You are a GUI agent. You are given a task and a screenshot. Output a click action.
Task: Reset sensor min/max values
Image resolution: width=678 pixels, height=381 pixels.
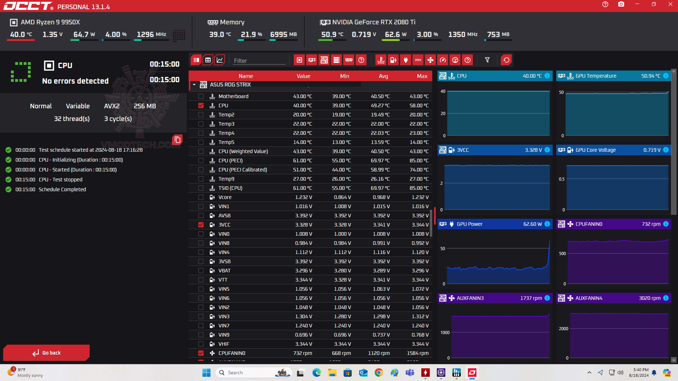coord(506,60)
